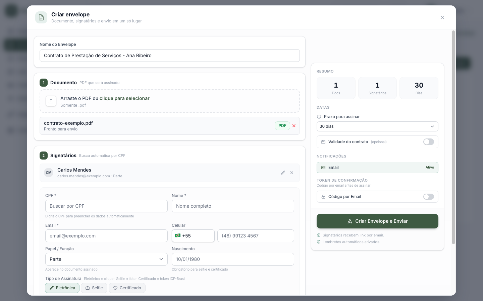Open the +55 country code selector

(x=193, y=236)
